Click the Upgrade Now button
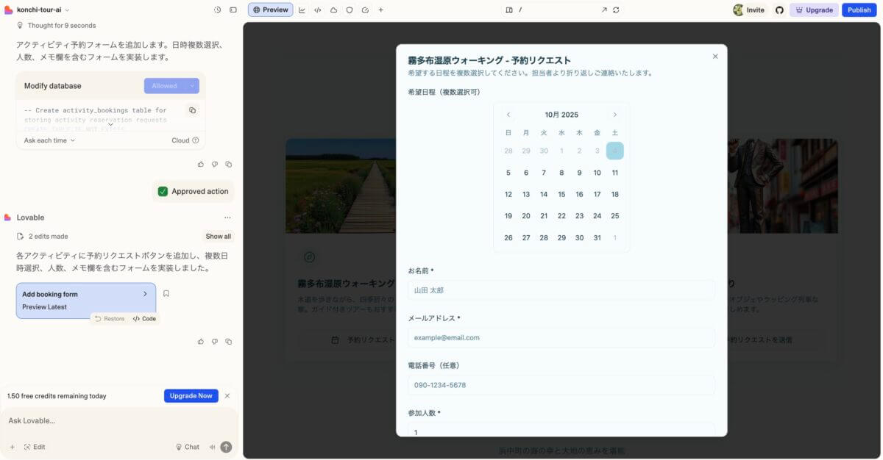The height and width of the screenshot is (460, 883). coord(191,396)
